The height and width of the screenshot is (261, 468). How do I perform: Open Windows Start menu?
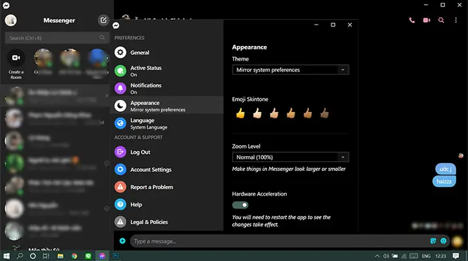pos(6,256)
